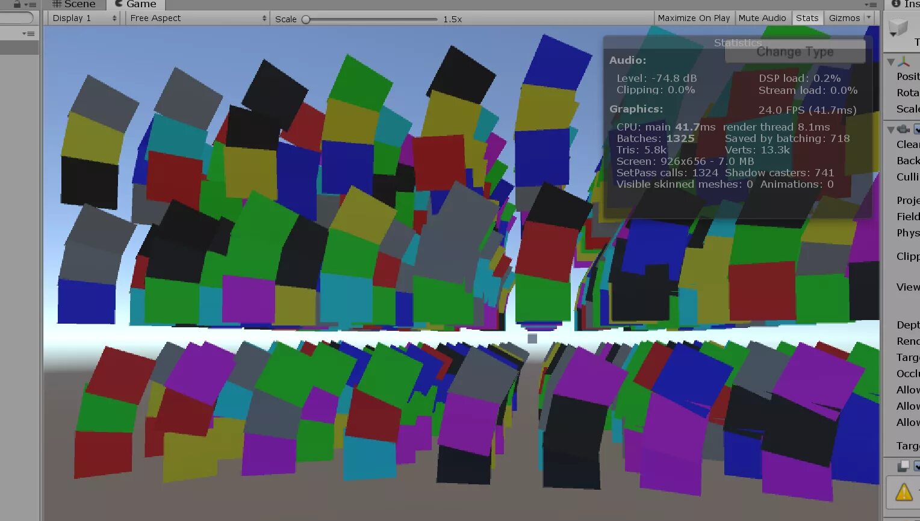Click the 'Saved by batching: 718' statistic
920x521 pixels.
pos(788,138)
